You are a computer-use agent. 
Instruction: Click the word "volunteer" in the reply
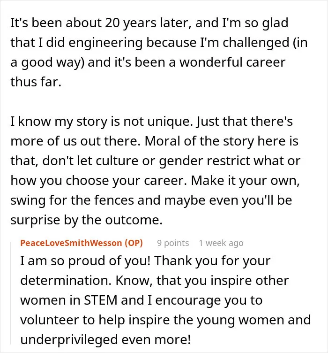[49, 320]
